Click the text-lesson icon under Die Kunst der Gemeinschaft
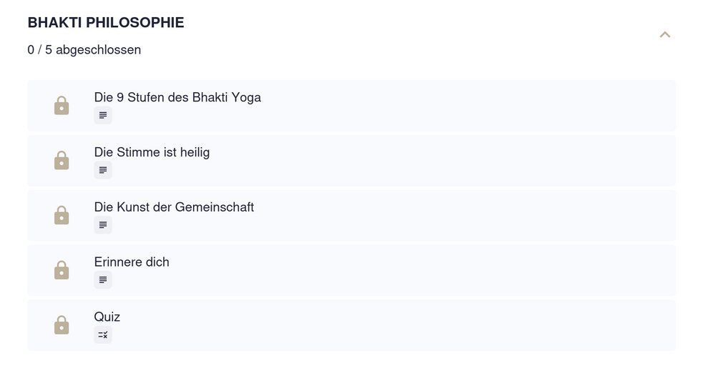The width and height of the screenshot is (701, 368). pyautogui.click(x=103, y=225)
